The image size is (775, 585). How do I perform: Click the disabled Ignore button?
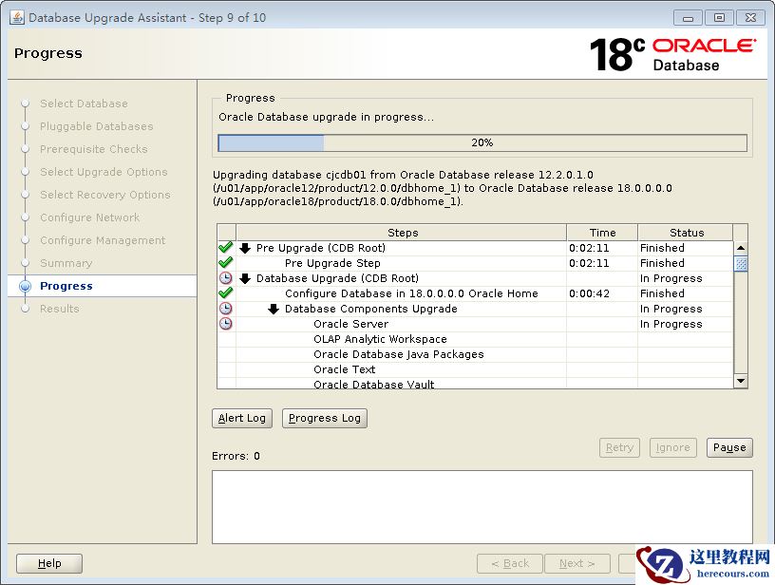point(673,447)
